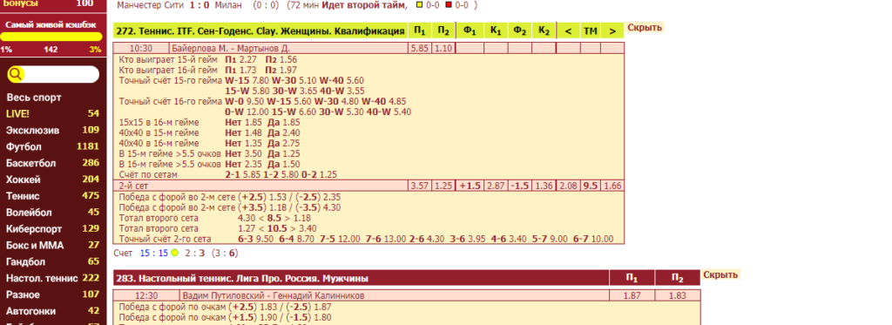Click the 10:30 match time cell
The image size is (892, 325).
pos(142,49)
